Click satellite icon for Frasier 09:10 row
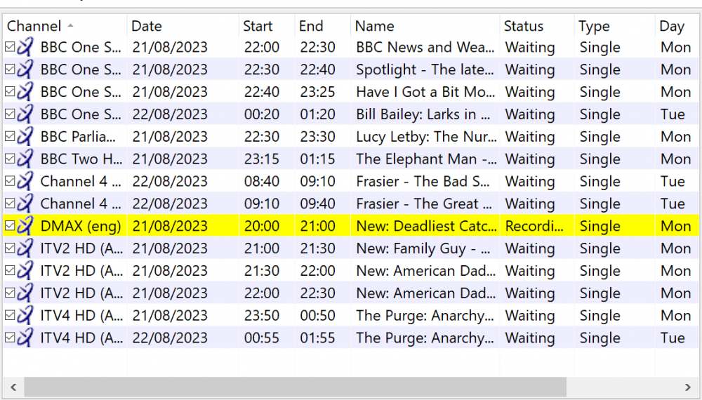702x400 pixels. coord(25,203)
